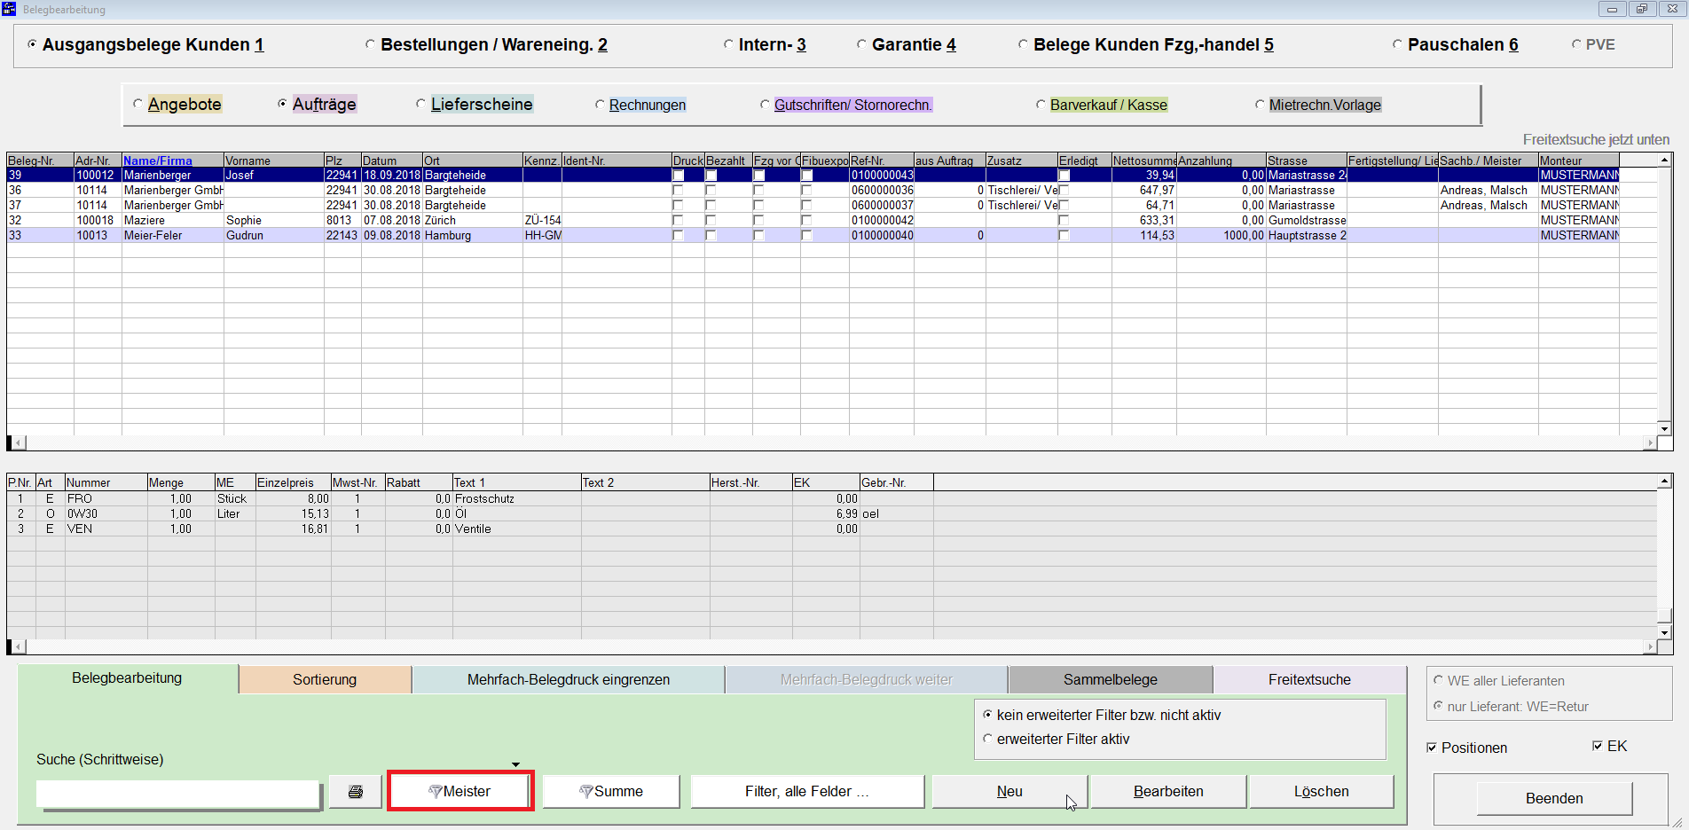Click the Einzelpreis column header
The width and height of the screenshot is (1689, 830).
point(293,482)
